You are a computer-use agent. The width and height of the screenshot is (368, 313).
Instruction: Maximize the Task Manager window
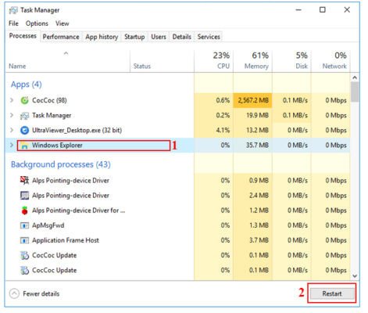(323, 10)
